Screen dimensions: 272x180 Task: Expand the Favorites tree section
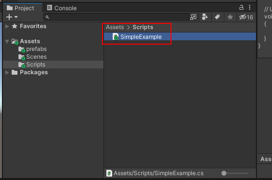point(7,26)
